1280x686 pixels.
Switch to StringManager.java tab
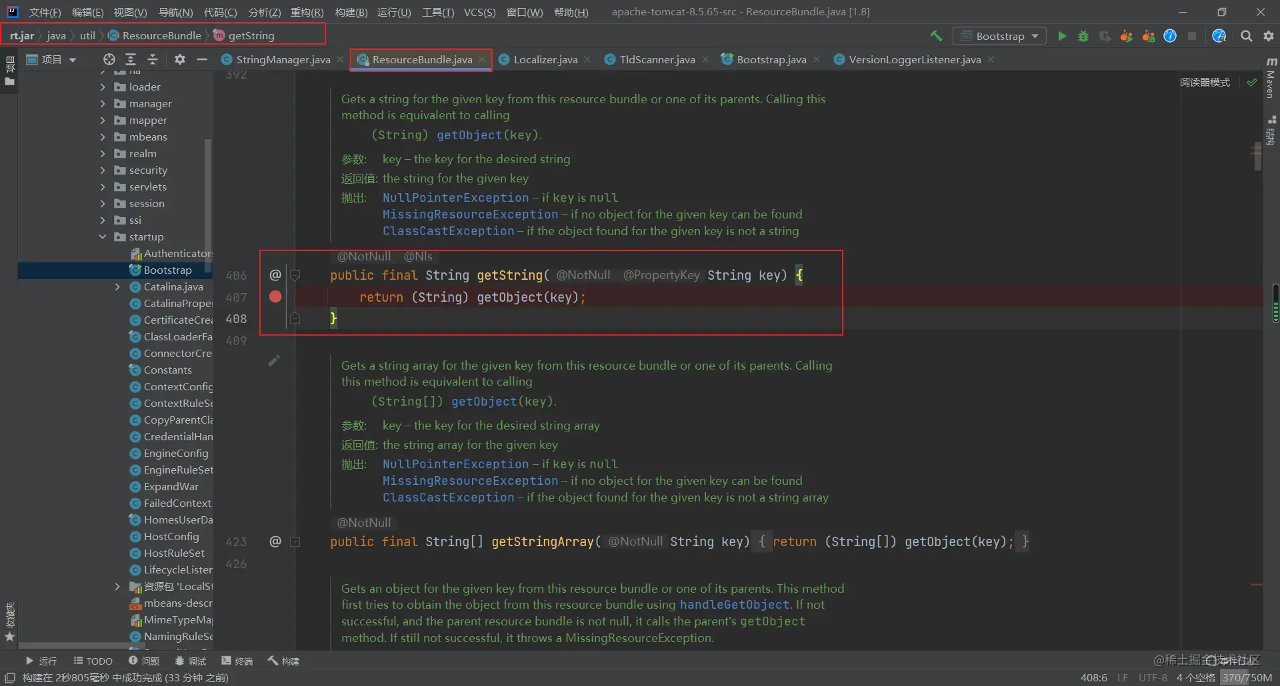click(x=283, y=59)
